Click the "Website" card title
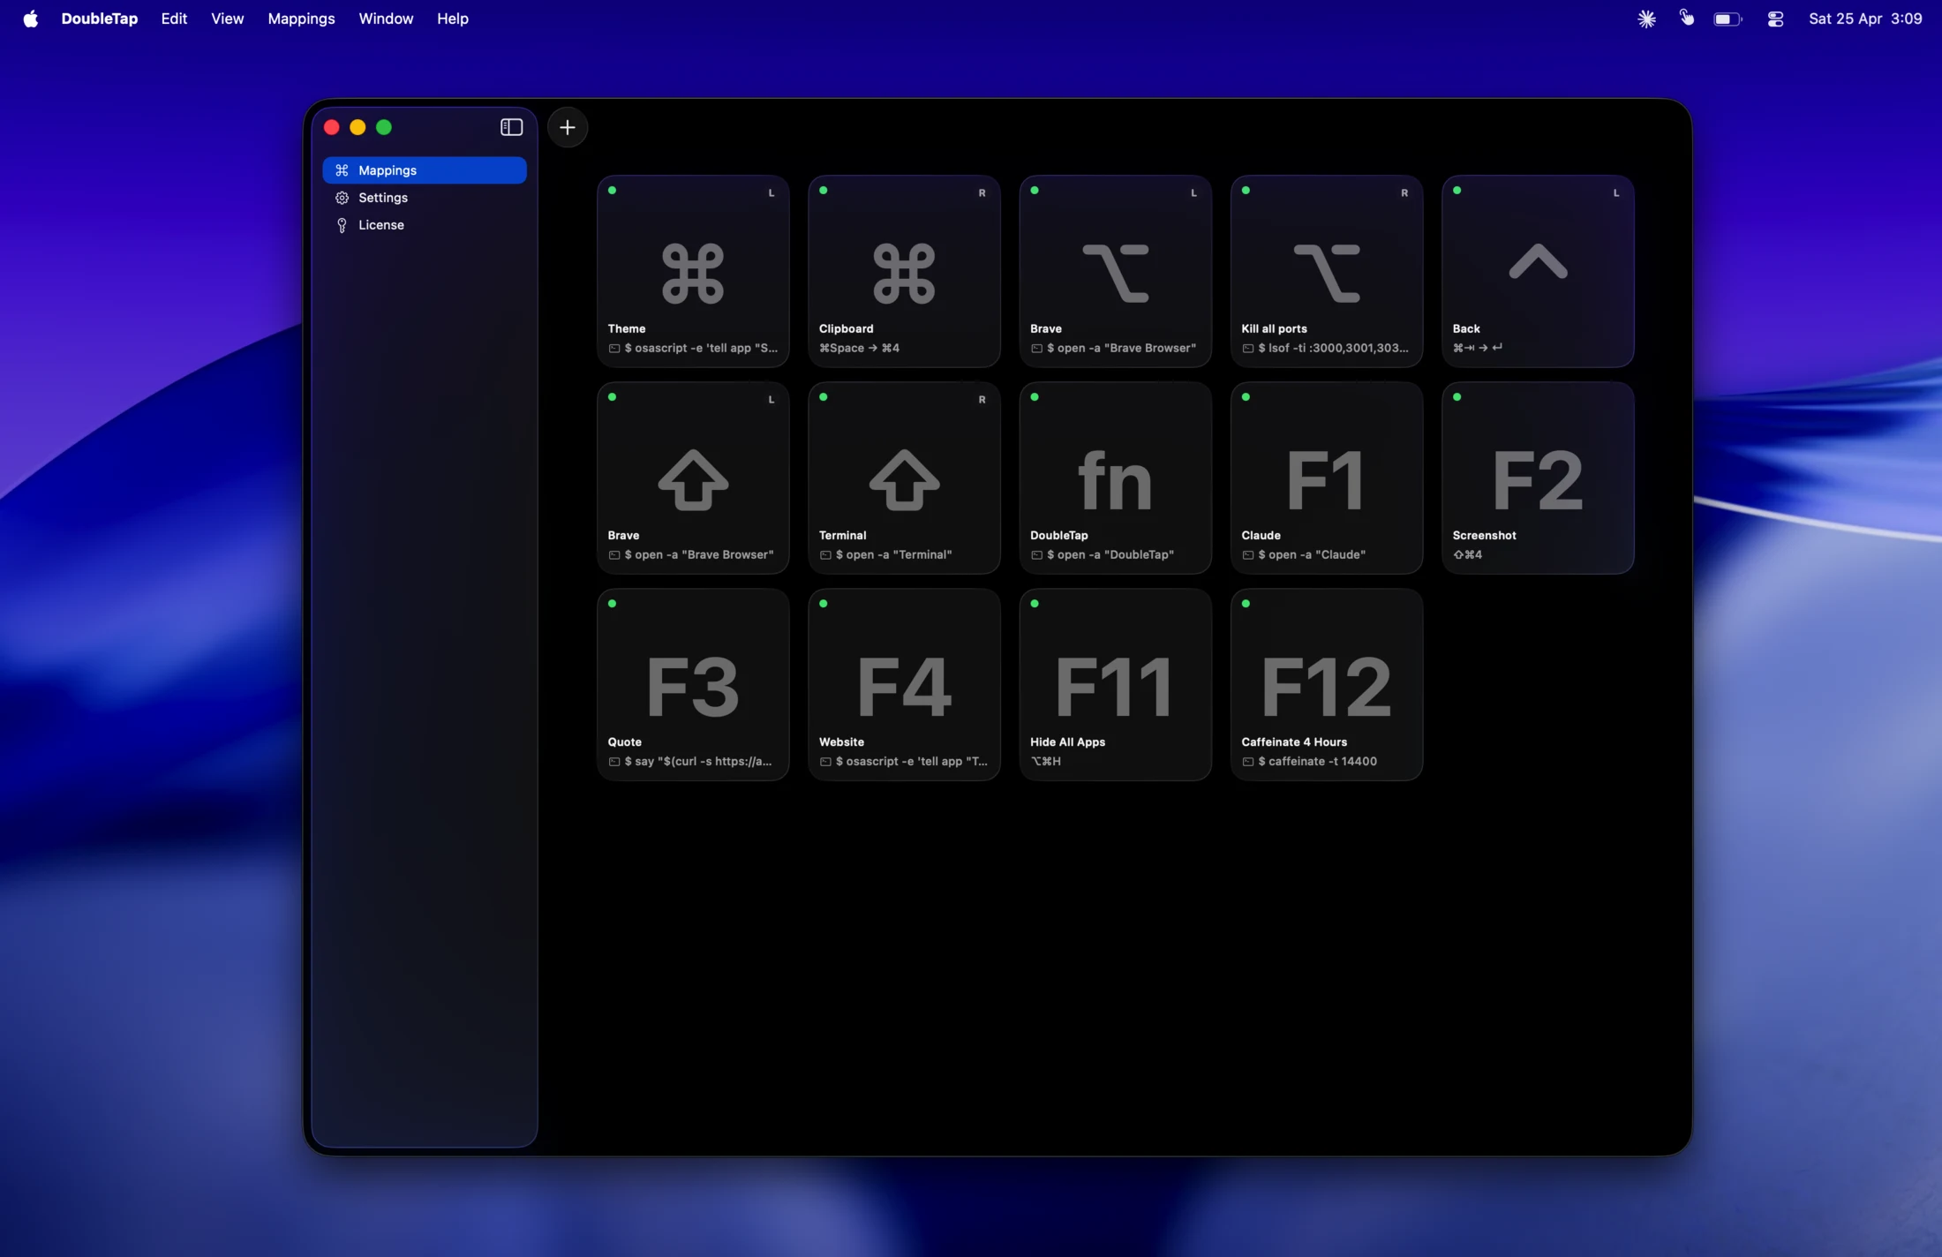 [x=841, y=741]
